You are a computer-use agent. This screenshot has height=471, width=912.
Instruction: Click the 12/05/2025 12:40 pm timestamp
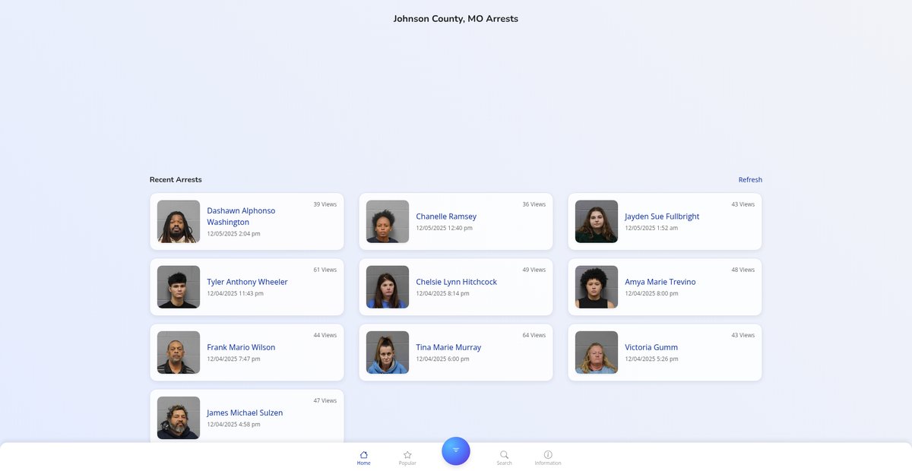[445, 228]
